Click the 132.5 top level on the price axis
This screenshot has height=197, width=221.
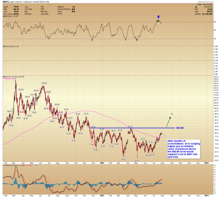click(x=216, y=77)
